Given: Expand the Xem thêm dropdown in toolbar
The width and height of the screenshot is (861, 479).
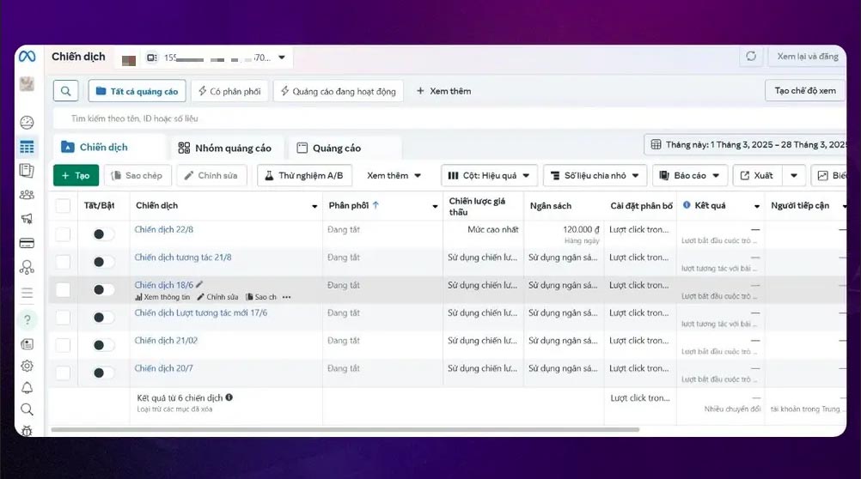Looking at the screenshot, I should coord(394,176).
